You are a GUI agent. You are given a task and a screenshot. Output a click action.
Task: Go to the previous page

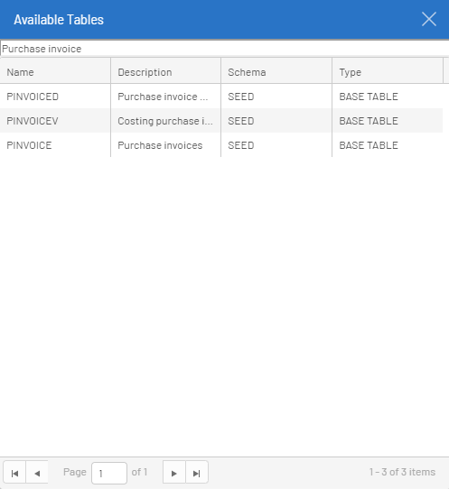(x=37, y=473)
